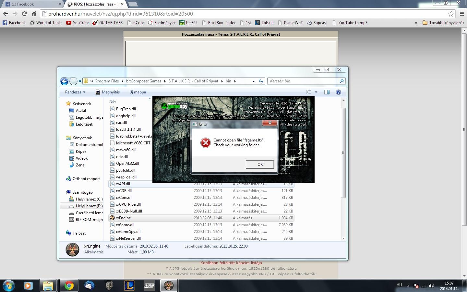Click S.T.A.L.K.E.R. - Call of Pripyat breadcrumb

pyautogui.click(x=193, y=81)
